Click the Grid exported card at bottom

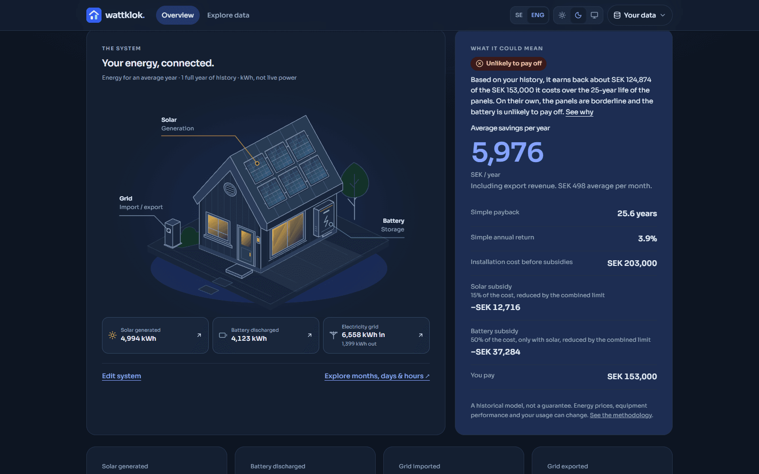[602, 461]
